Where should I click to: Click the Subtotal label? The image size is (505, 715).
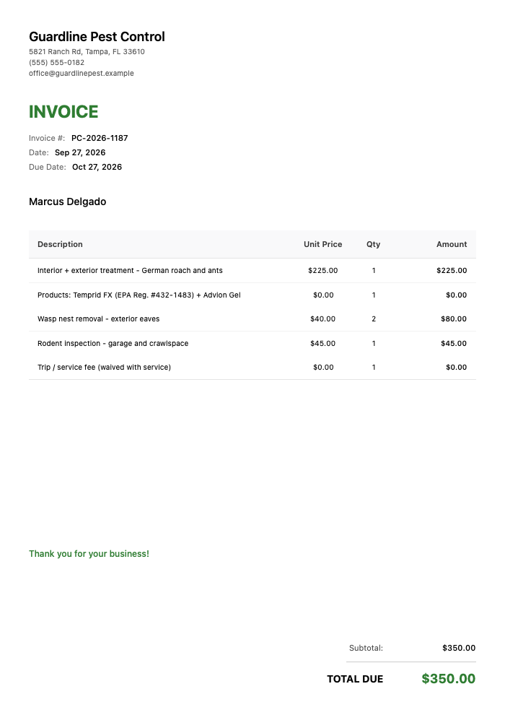click(366, 648)
